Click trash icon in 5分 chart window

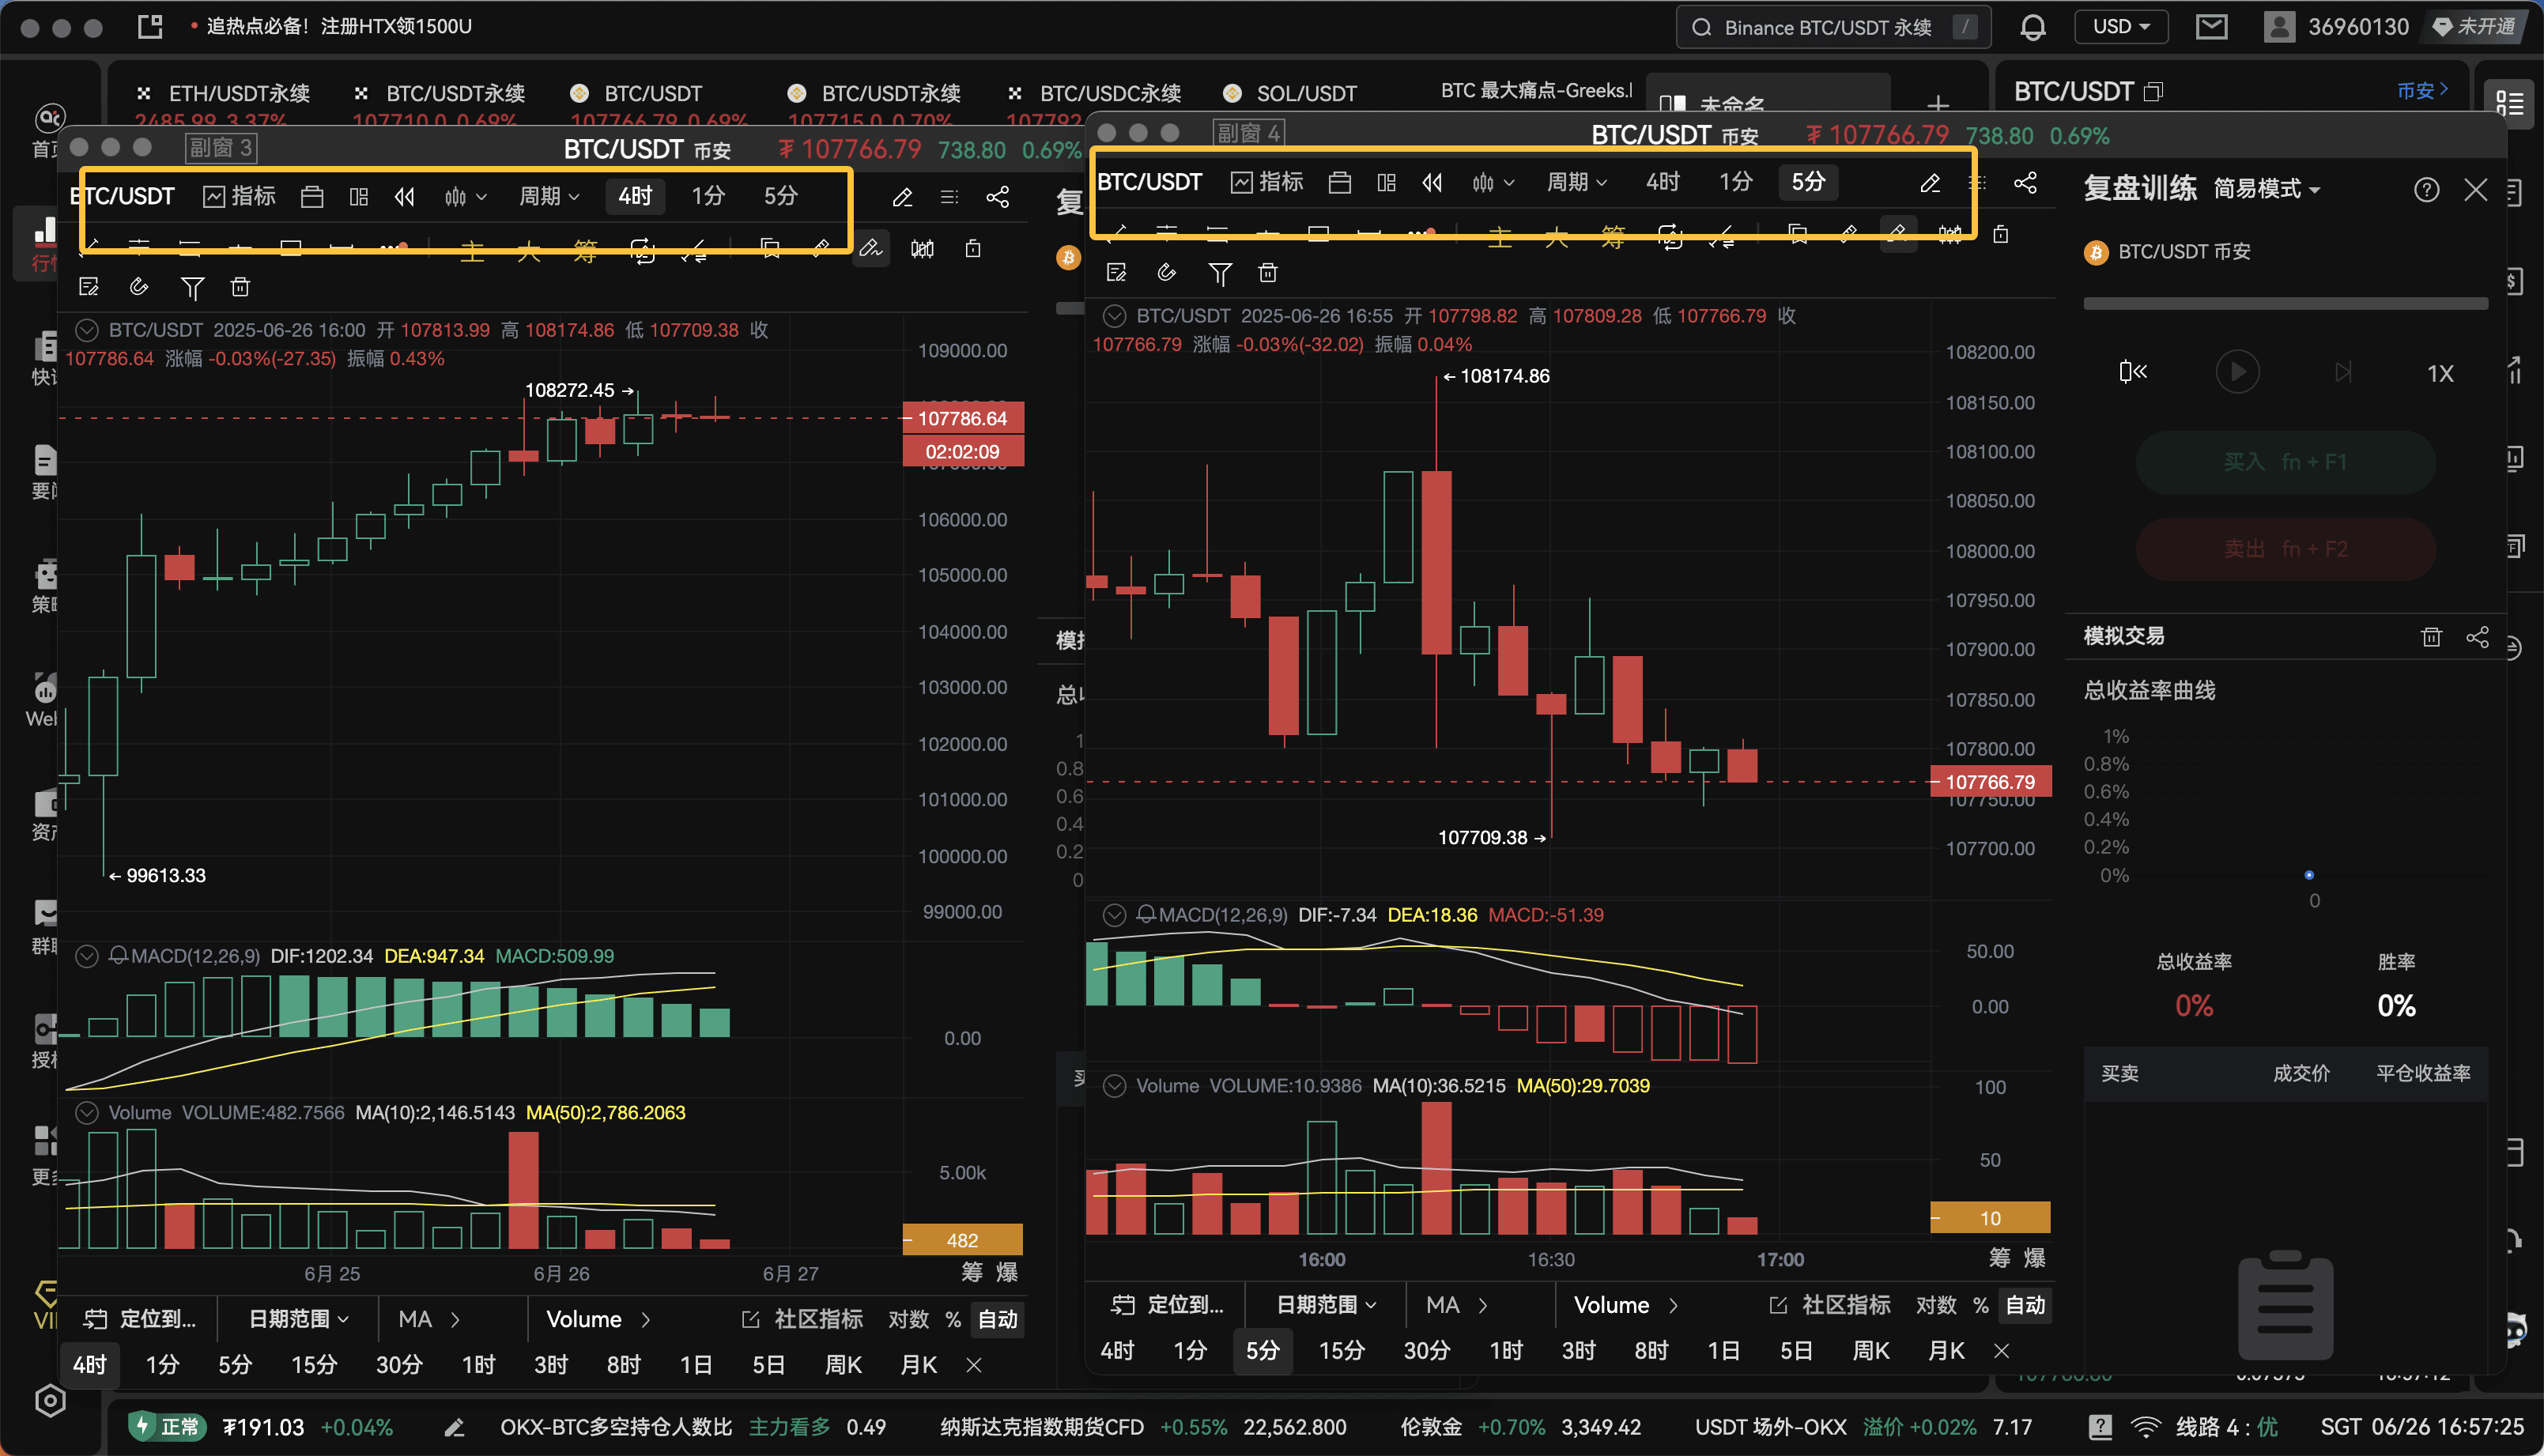coord(1268,273)
